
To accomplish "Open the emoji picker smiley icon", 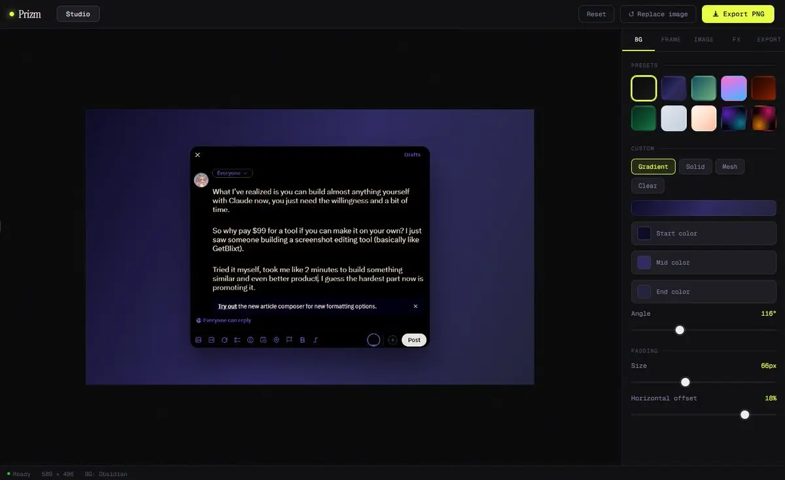I will coord(251,340).
